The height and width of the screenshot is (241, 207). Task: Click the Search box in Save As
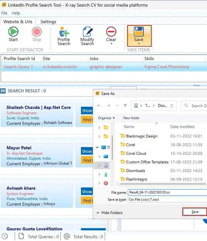194,105
